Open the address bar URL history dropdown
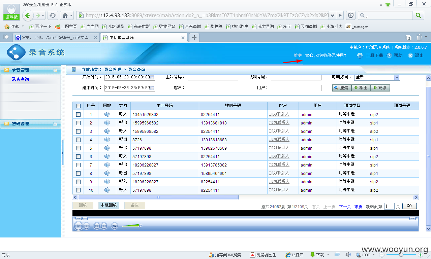 [333, 15]
